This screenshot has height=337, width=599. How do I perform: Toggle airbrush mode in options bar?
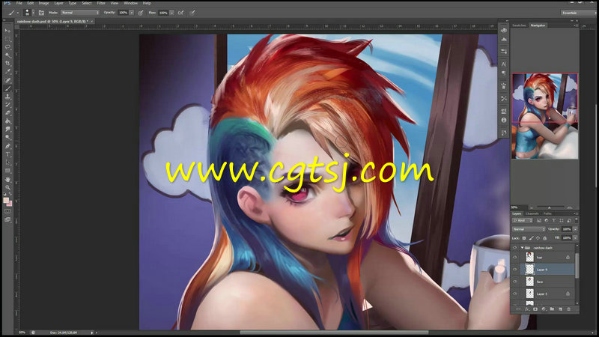[180, 13]
